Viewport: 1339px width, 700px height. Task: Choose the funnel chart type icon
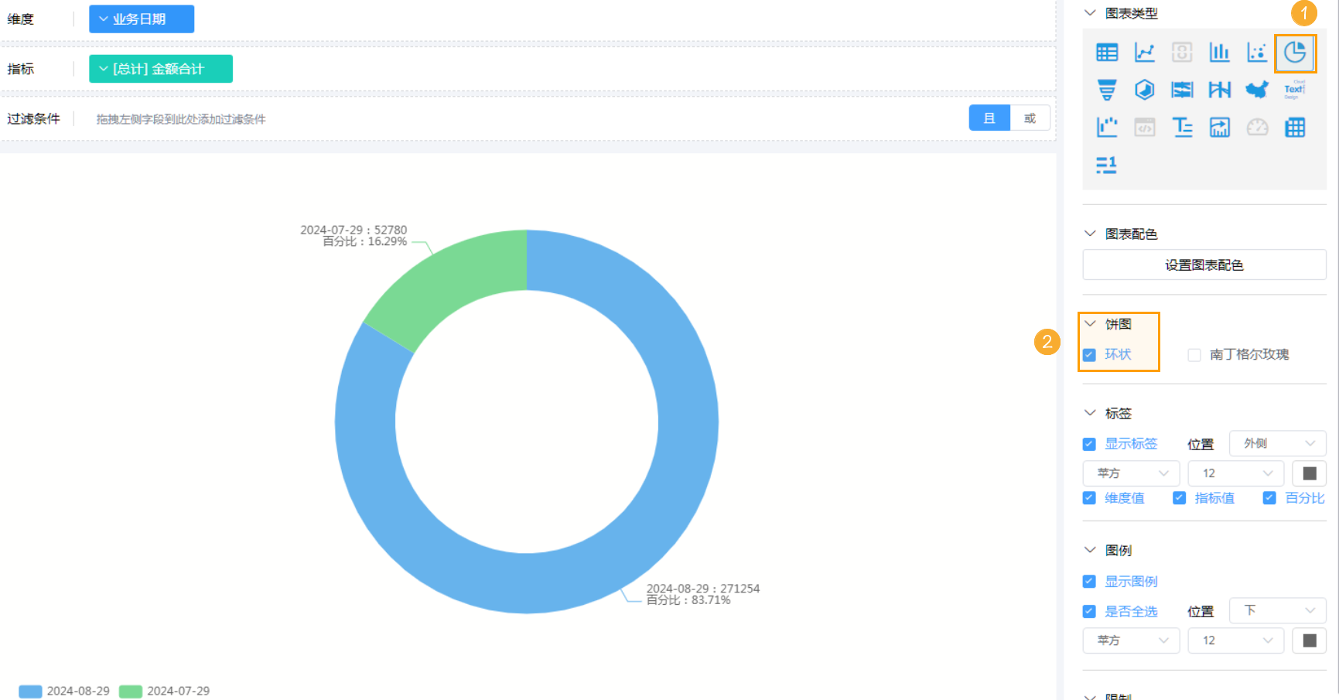click(1106, 90)
